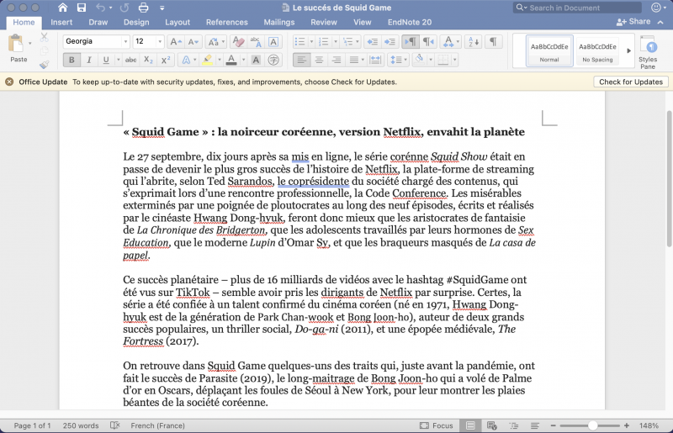Click Check for Updates button
Viewport: 673px width, 433px height.
pos(631,82)
